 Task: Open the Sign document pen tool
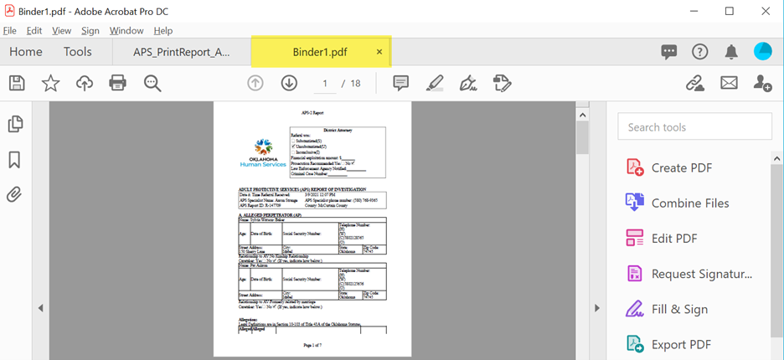(x=468, y=83)
